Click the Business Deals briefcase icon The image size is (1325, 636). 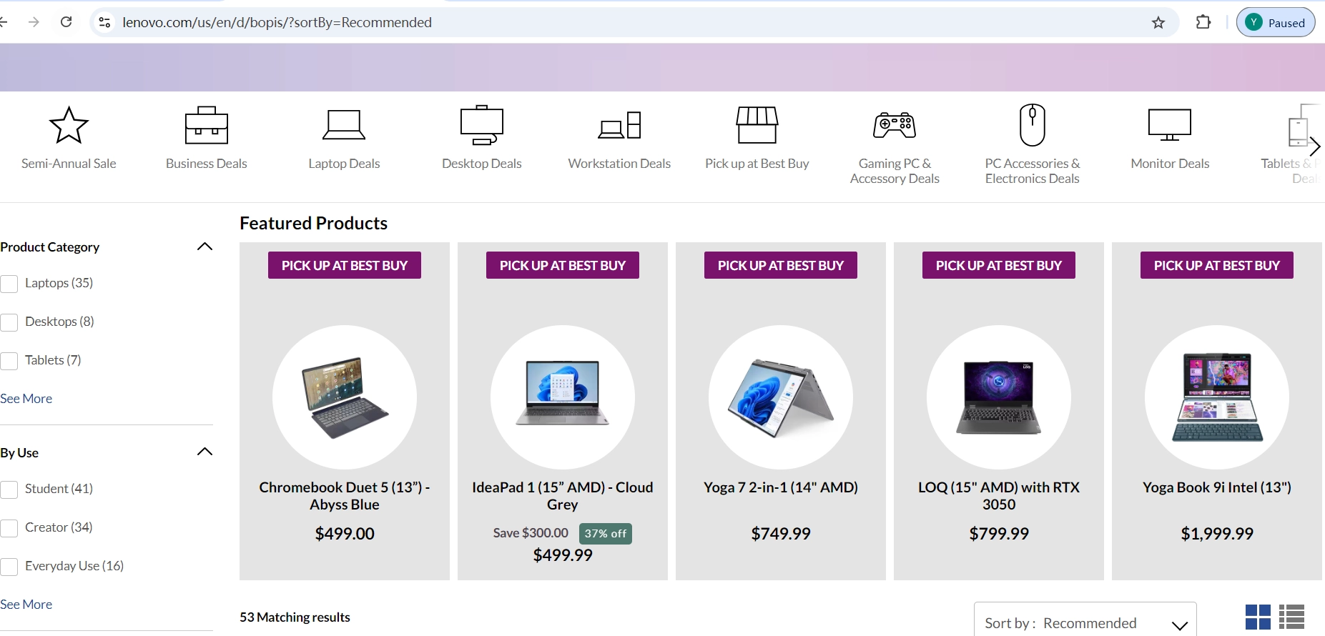[x=207, y=125]
